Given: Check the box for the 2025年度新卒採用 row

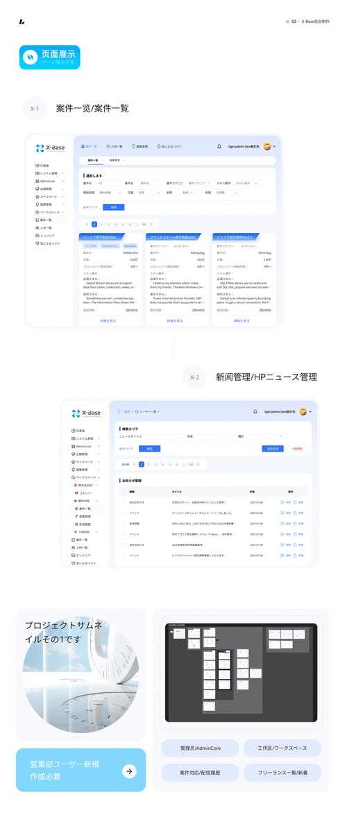Looking at the screenshot, I should point(124,544).
